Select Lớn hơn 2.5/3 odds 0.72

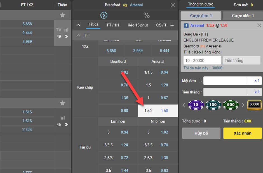(118, 158)
